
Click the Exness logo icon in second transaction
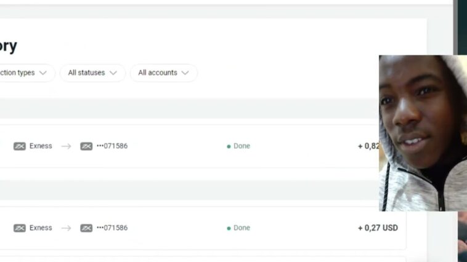coord(20,228)
